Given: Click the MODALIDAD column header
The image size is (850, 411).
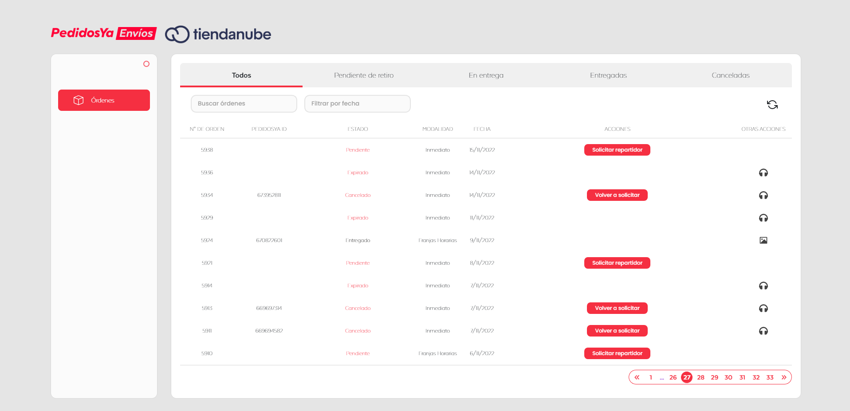Looking at the screenshot, I should coord(437,129).
